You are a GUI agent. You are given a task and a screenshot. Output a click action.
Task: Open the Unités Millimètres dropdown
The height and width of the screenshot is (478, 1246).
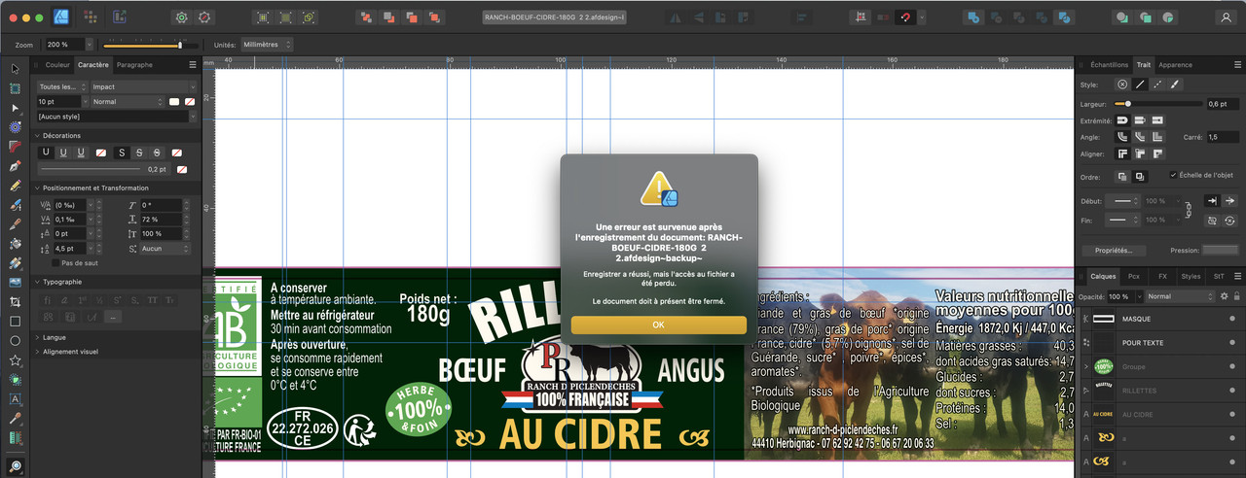pos(267,45)
